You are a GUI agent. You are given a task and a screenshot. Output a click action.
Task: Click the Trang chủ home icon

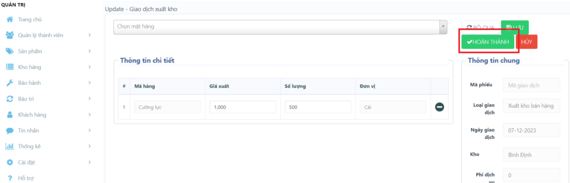(9, 20)
